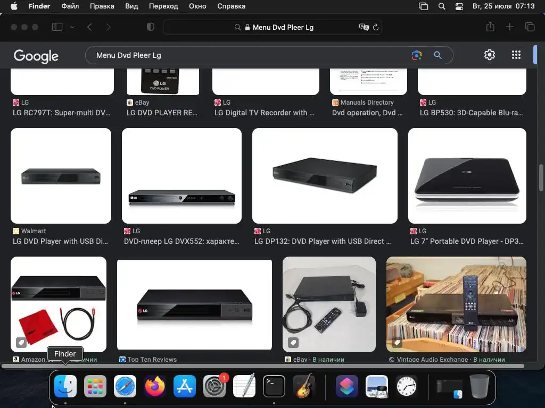545x408 pixels.
Task: Open Walmart LG DVD Player thumbnail
Action: tap(61, 176)
